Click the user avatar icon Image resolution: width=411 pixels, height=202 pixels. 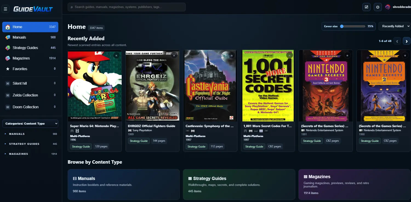click(388, 7)
